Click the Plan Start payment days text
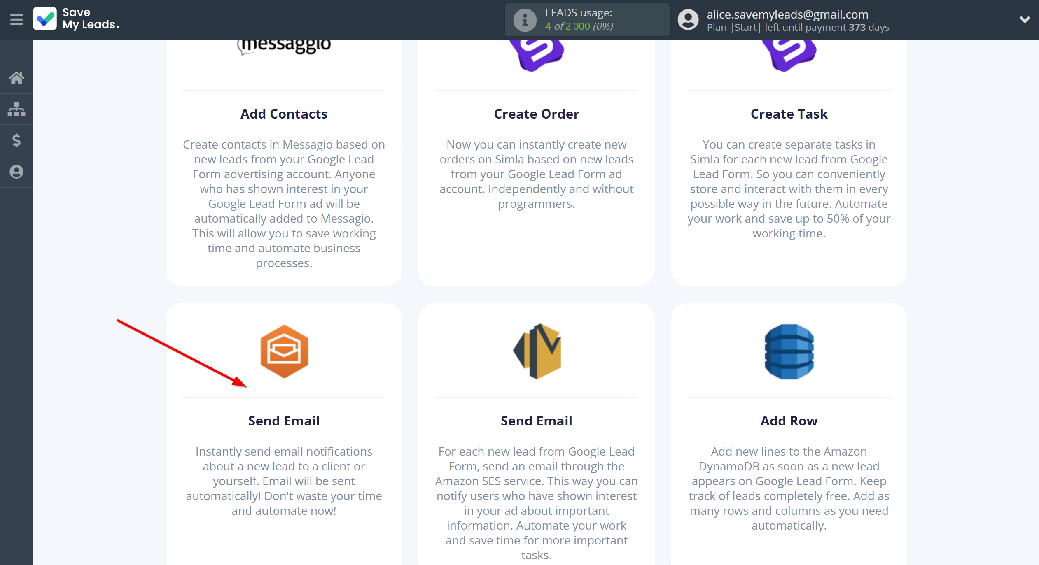The image size is (1039, 565). point(798,28)
